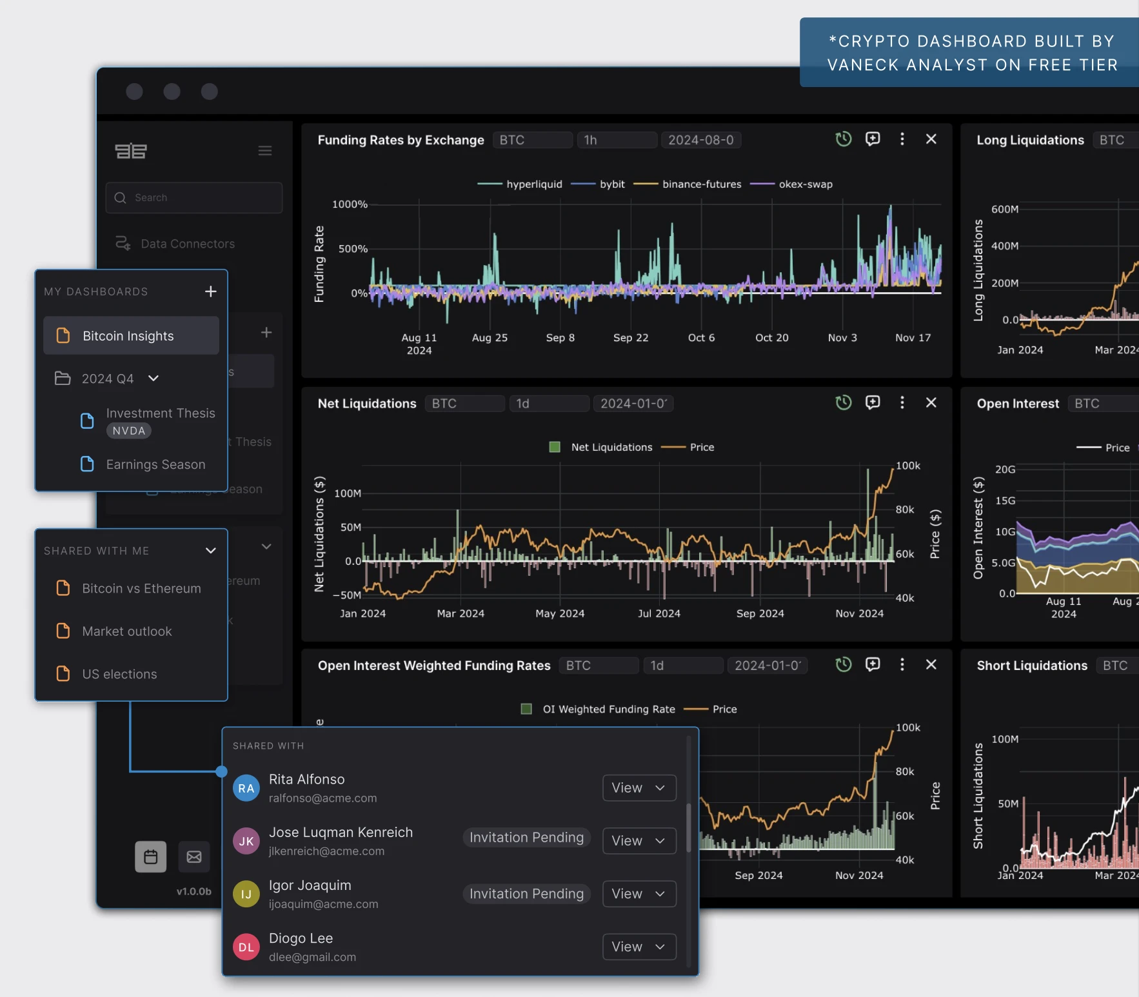Viewport: 1139px width, 997px height.
Task: Open Bitcoin vs Ethereum shared dashboard
Action: click(x=141, y=589)
